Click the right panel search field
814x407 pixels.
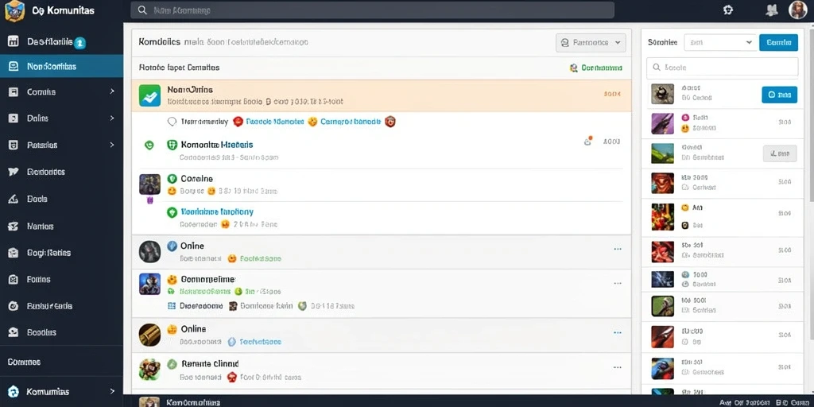pyautogui.click(x=722, y=68)
